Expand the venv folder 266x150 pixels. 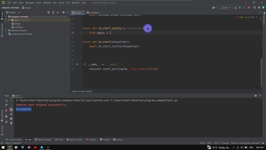pos(9,20)
